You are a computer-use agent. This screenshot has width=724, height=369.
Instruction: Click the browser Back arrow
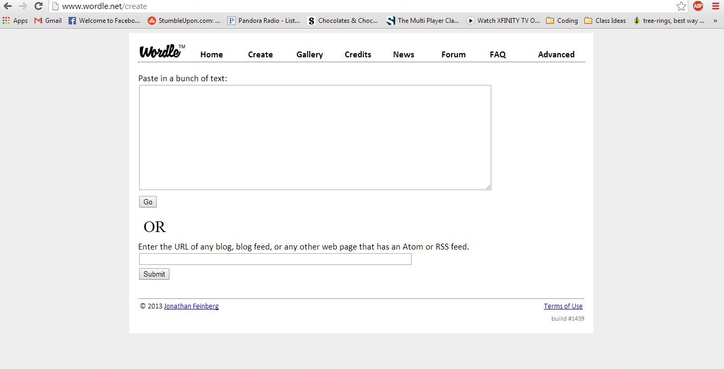(7, 6)
